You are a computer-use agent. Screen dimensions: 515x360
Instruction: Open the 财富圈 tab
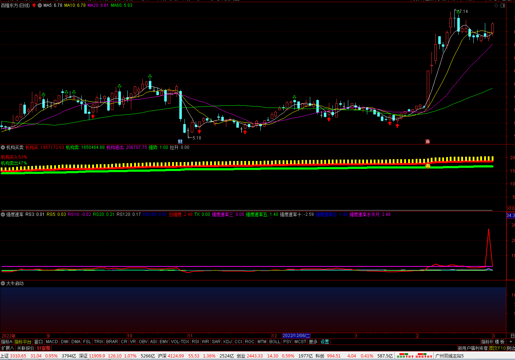point(43,348)
